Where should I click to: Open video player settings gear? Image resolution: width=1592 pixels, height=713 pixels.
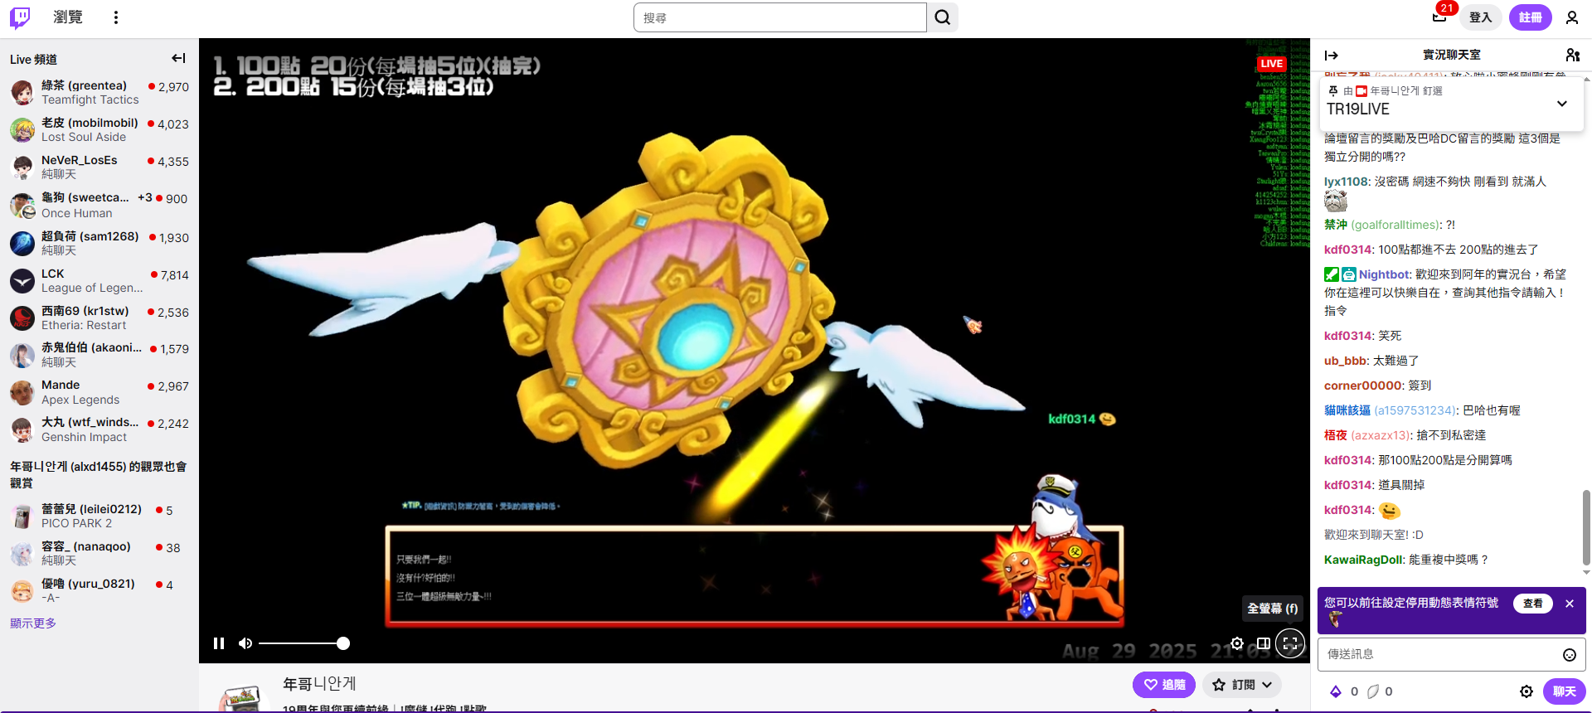[x=1236, y=643]
